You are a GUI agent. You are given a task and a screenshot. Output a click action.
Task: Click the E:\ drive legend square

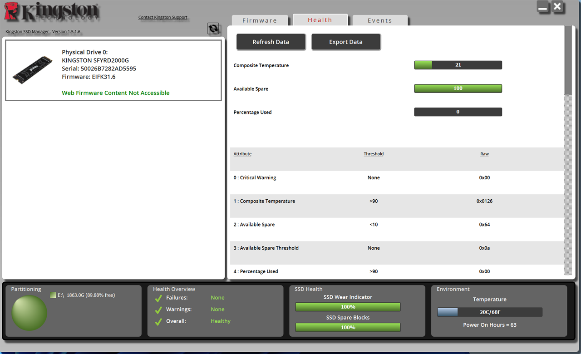pyautogui.click(x=52, y=295)
